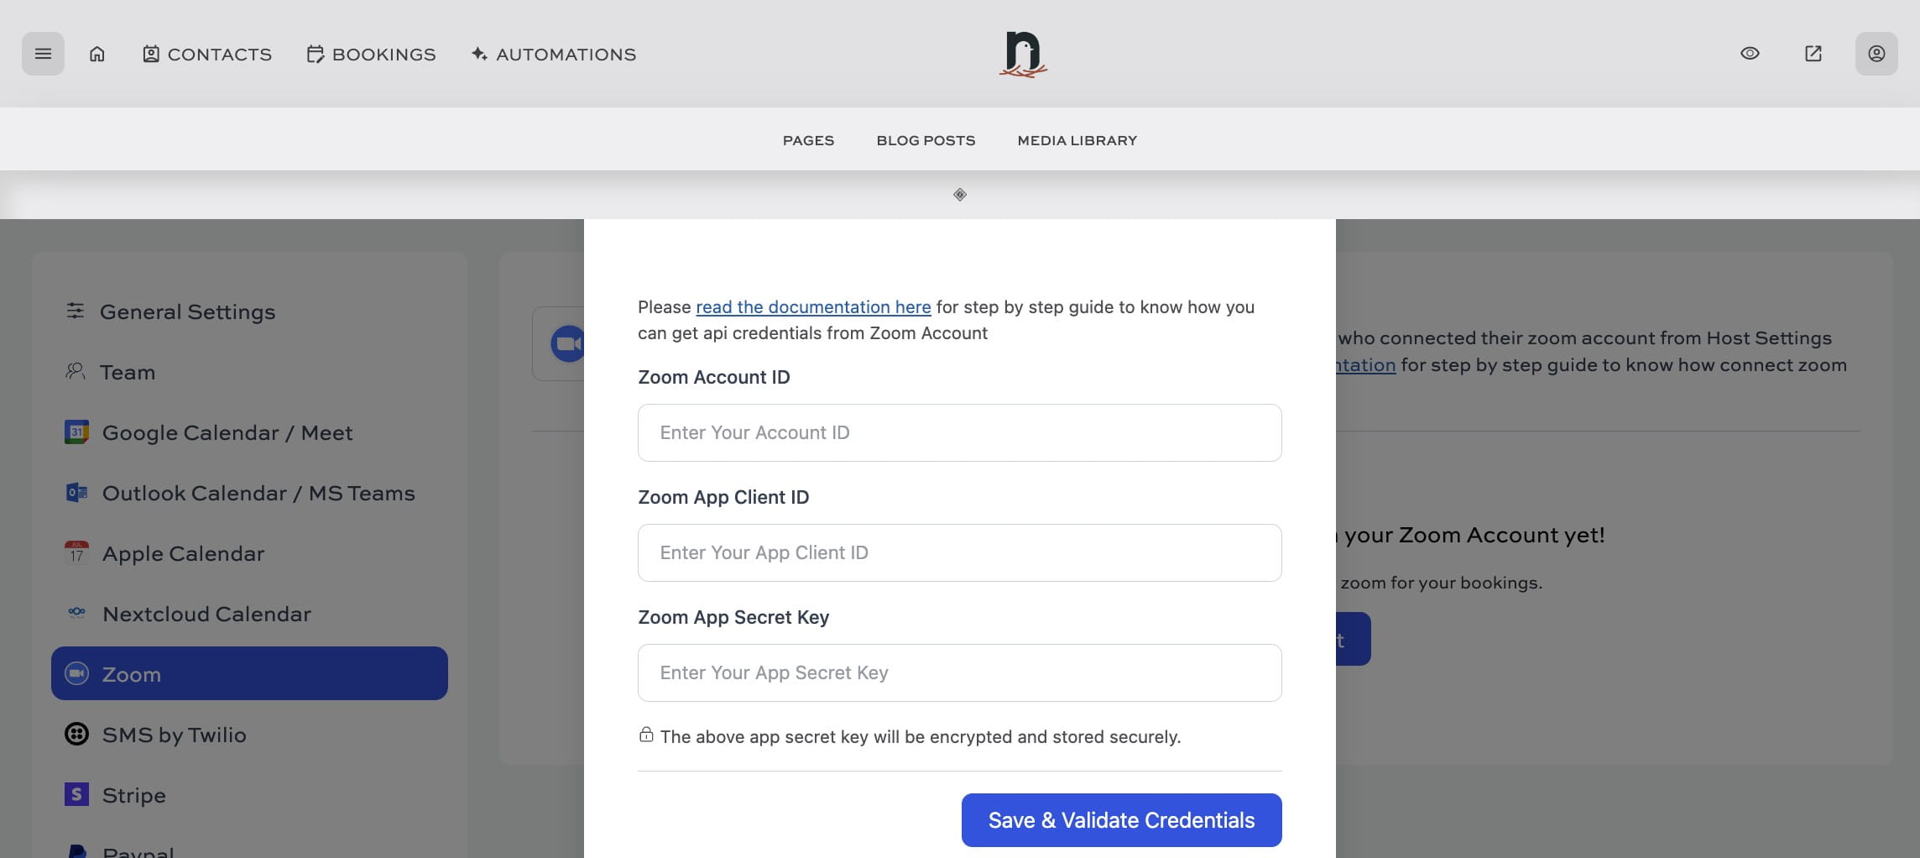Open Apple Calendar settings
Screen dimensions: 1920x858
[182, 553]
